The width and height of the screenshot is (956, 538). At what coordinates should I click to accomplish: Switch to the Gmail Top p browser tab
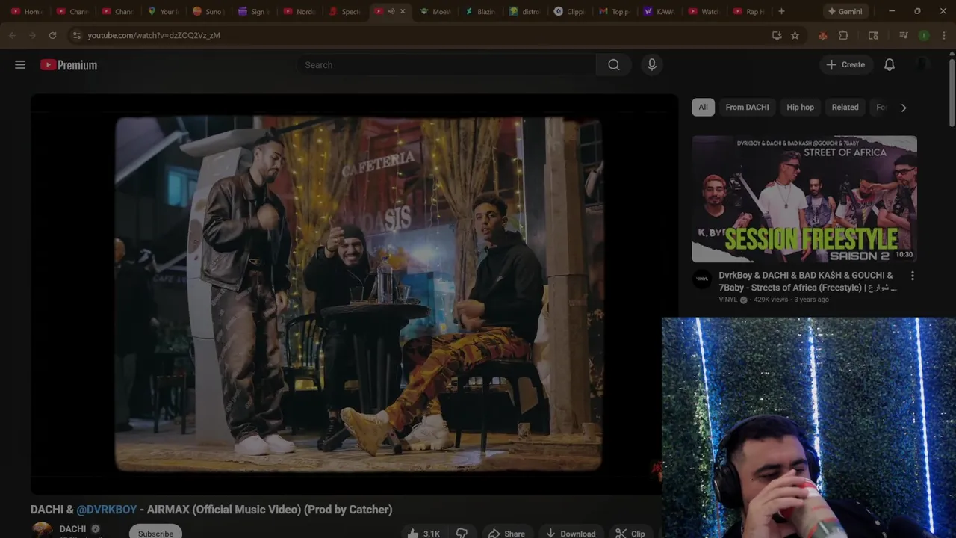coord(615,11)
